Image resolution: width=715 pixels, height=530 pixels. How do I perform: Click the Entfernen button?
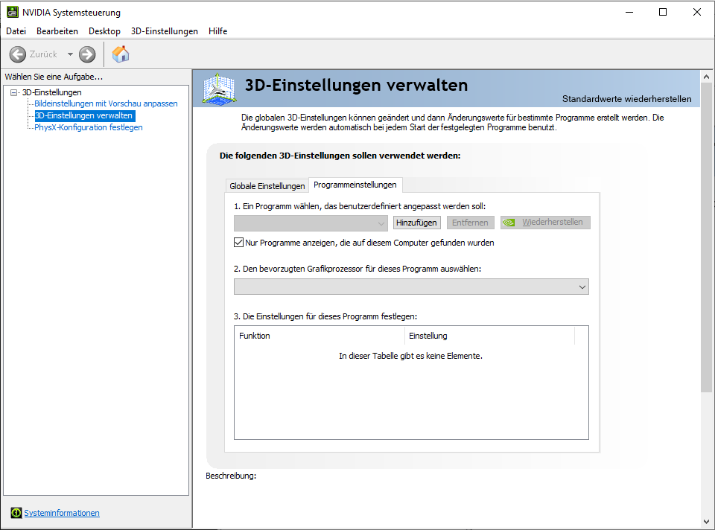pos(470,223)
